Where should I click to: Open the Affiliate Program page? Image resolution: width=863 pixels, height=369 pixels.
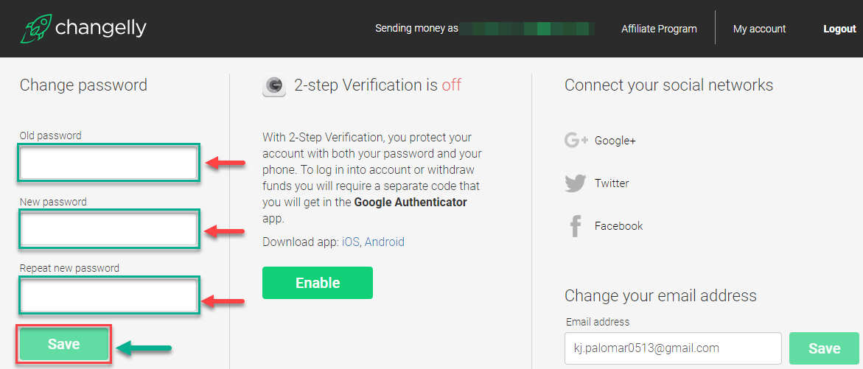coord(659,29)
